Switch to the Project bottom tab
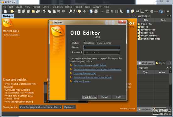This screenshot has width=173, height=117. tap(161, 63)
